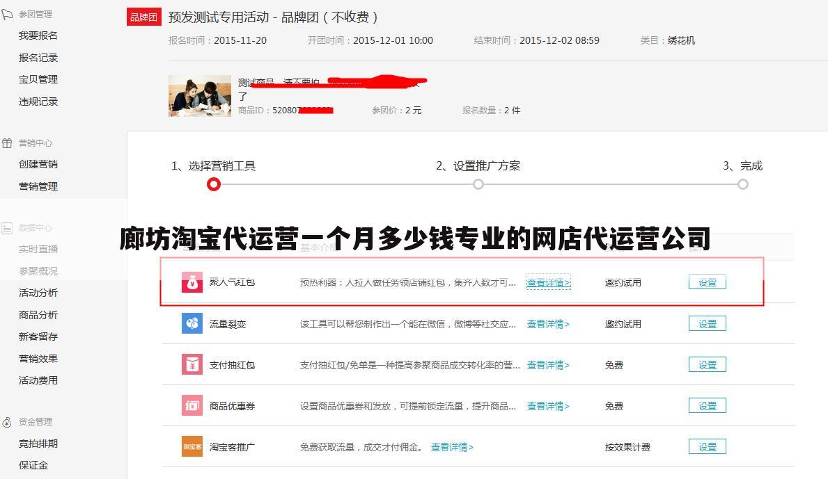The image size is (828, 479).
Task: Click the 营销中心 section icon
Action: pyautogui.click(x=8, y=143)
